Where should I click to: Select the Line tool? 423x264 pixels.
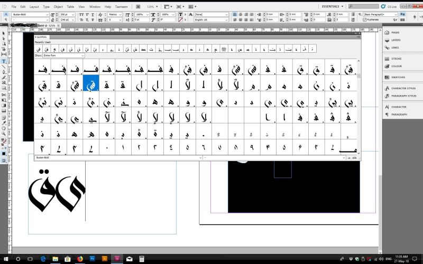pyautogui.click(x=4, y=67)
